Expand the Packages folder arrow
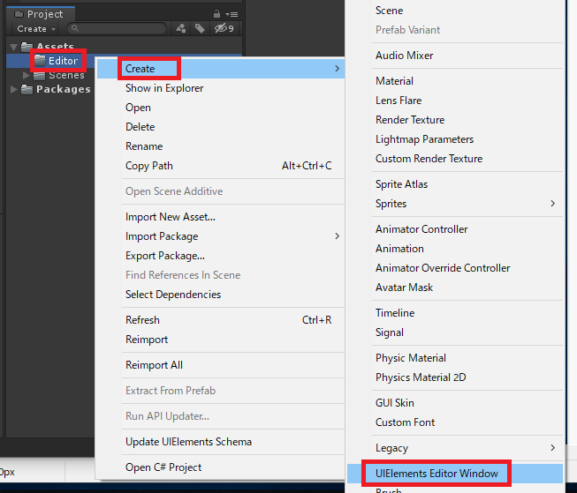 coord(13,89)
